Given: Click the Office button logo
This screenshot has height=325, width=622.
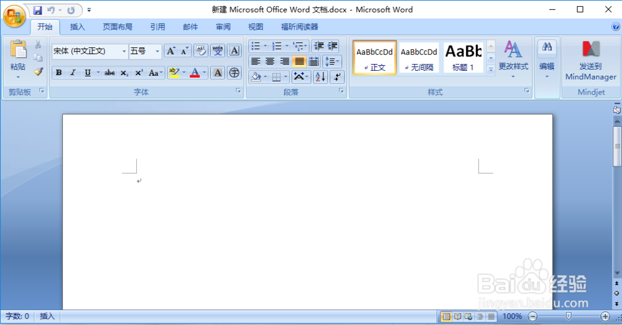Looking at the screenshot, I should pos(15,17).
